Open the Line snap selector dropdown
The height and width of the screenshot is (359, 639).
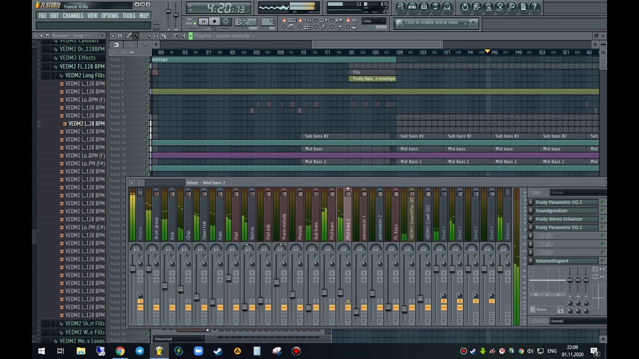coord(374,21)
